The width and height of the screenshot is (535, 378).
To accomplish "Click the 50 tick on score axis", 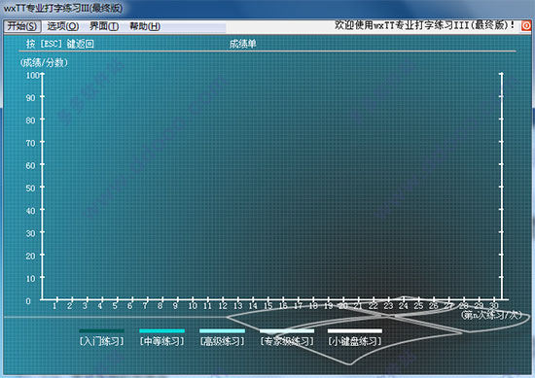I will pos(31,189).
